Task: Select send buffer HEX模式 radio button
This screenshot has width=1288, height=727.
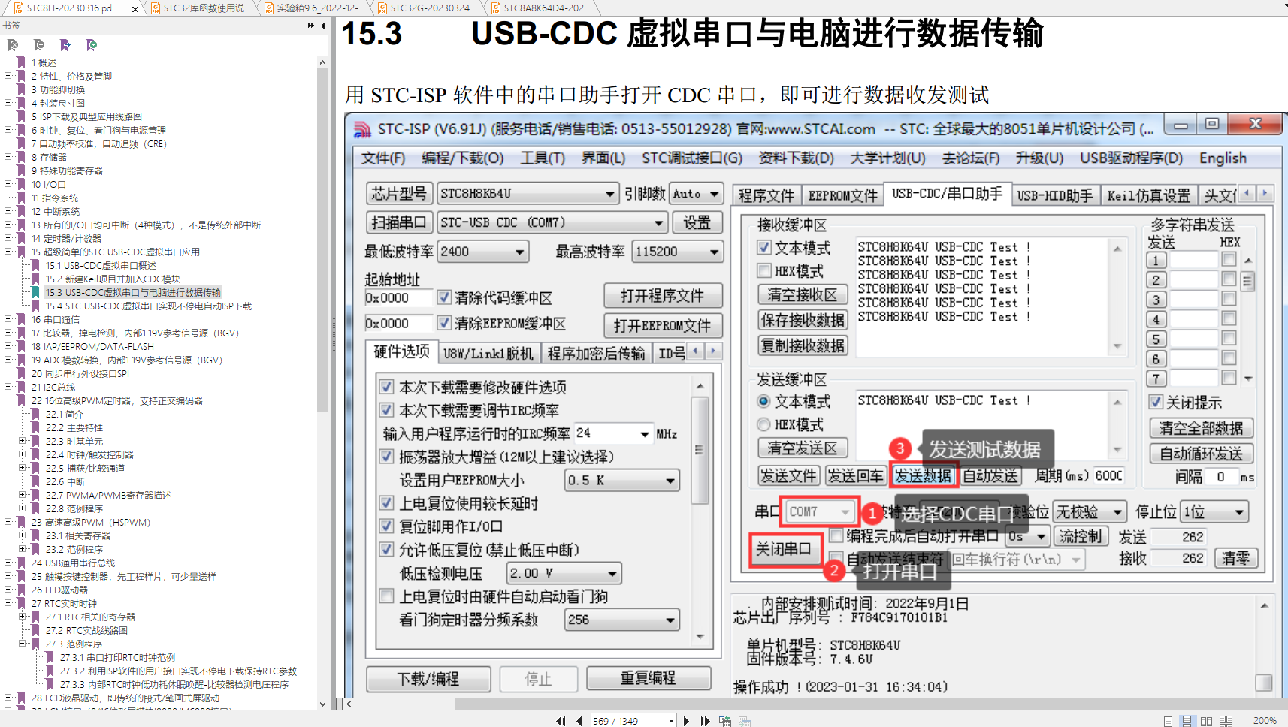Action: click(764, 424)
